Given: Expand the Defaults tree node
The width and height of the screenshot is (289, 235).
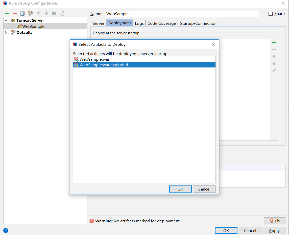Looking at the screenshot, I should [6, 32].
